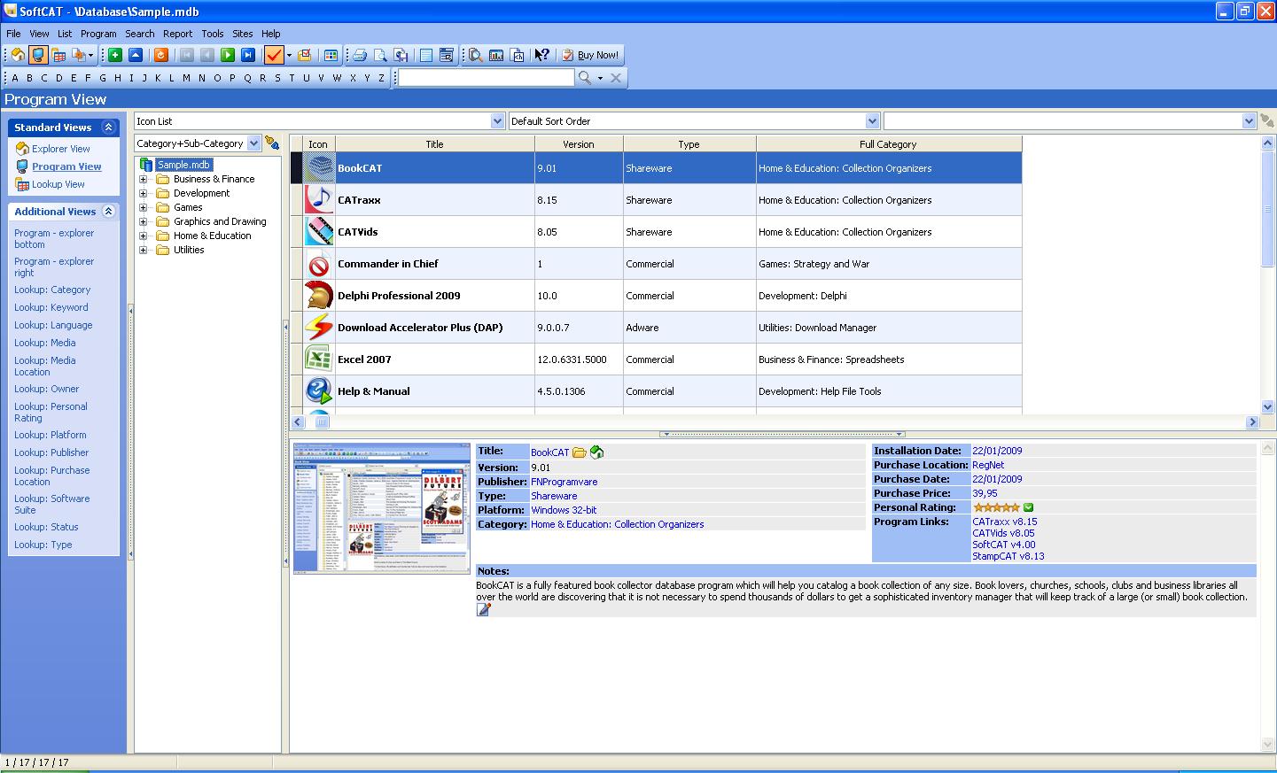Open the Sites menu
Screen dimensions: 1277x773
click(243, 34)
